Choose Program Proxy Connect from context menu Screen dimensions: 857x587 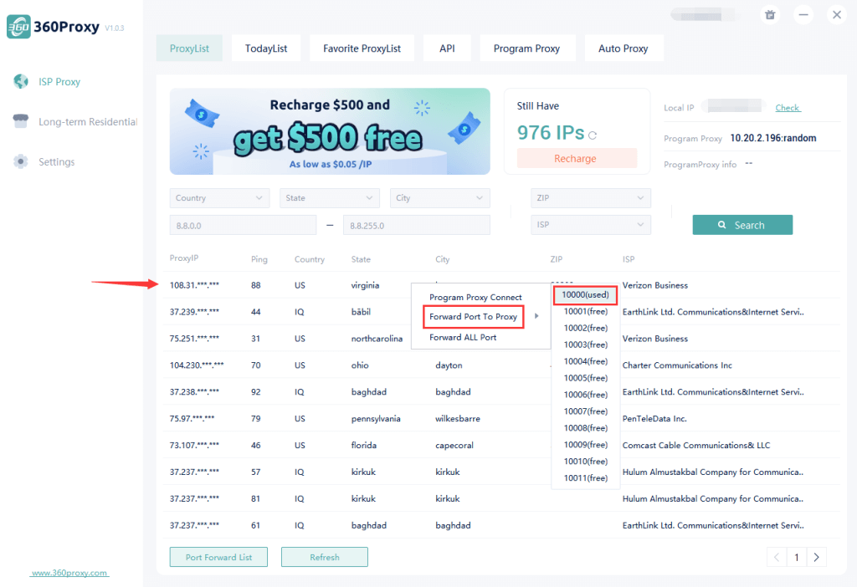(475, 297)
